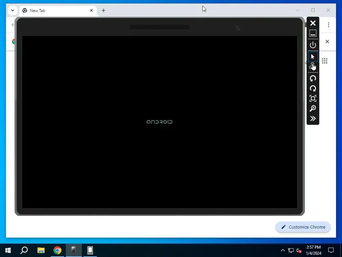Expand the emulator tools double chevron
This screenshot has height=257, width=342.
click(x=313, y=118)
